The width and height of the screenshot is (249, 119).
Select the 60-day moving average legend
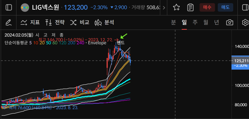coord(55,43)
